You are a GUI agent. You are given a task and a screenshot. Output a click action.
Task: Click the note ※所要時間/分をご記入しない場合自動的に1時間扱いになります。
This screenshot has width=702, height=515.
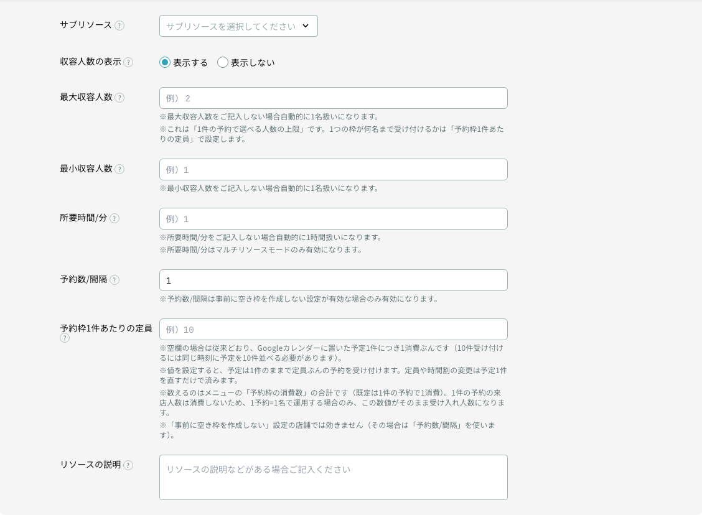coord(271,238)
